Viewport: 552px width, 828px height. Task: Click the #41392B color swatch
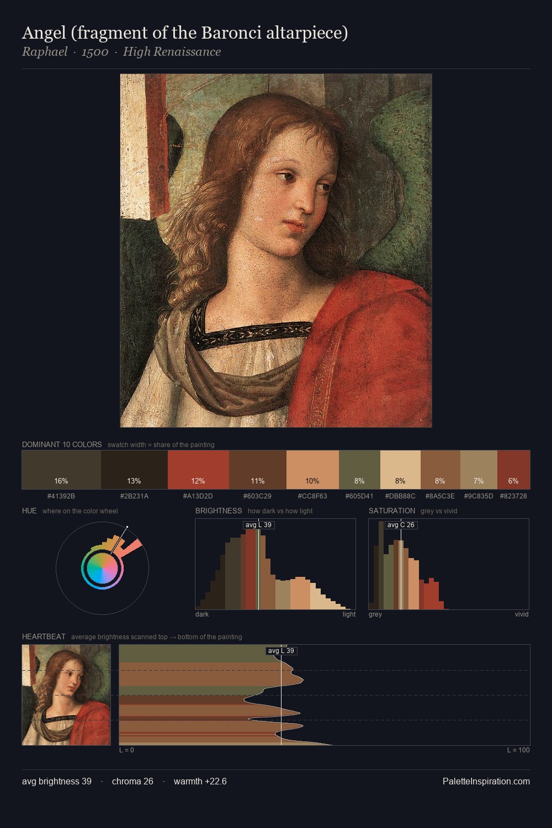pyautogui.click(x=61, y=470)
